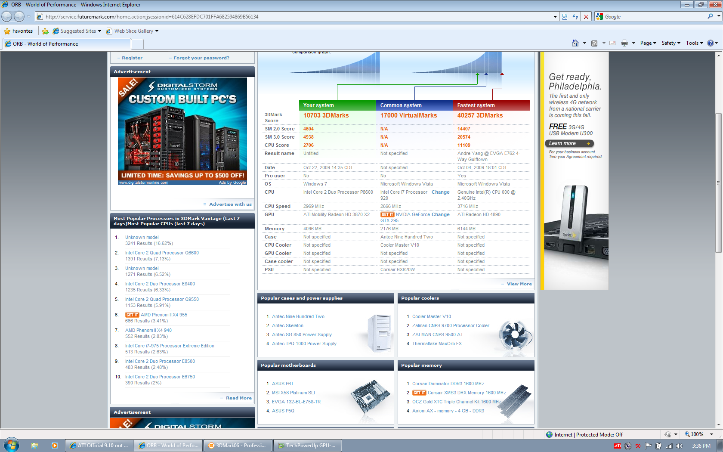
Task: Open the Favorites button
Action: [19, 31]
